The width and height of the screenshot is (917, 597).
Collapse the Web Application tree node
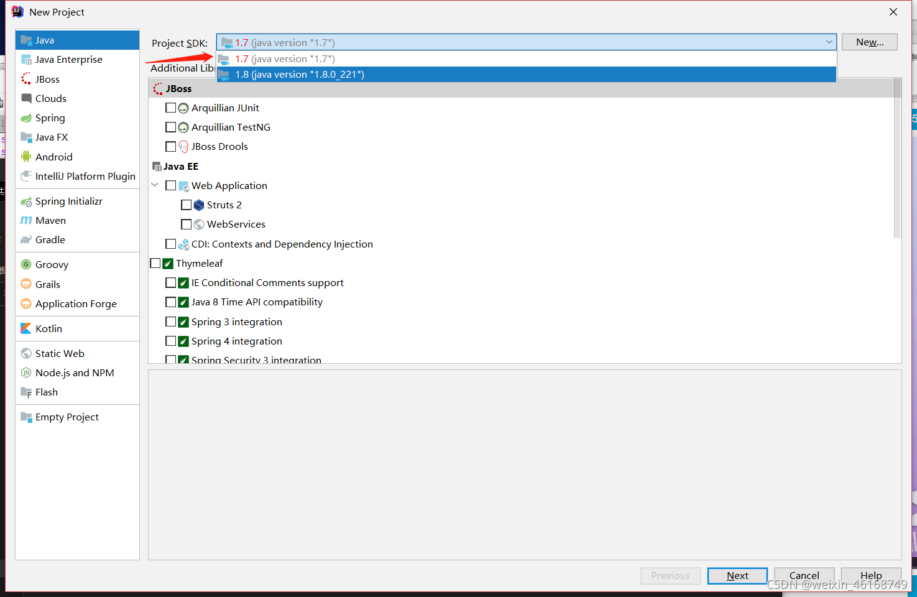[155, 185]
